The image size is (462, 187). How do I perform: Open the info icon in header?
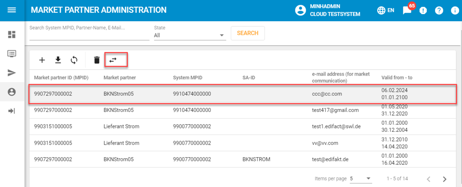click(x=455, y=10)
